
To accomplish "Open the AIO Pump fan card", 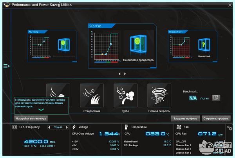I will (x=52, y=46).
